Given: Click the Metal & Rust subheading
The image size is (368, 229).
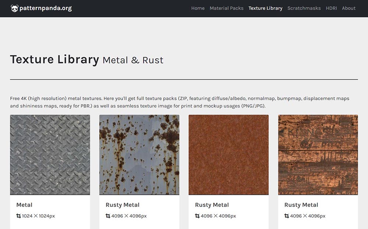Looking at the screenshot, I should (133, 60).
